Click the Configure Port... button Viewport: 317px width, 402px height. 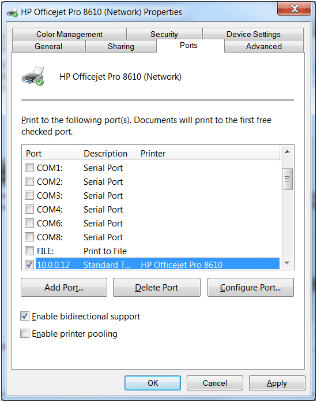pyautogui.click(x=251, y=288)
